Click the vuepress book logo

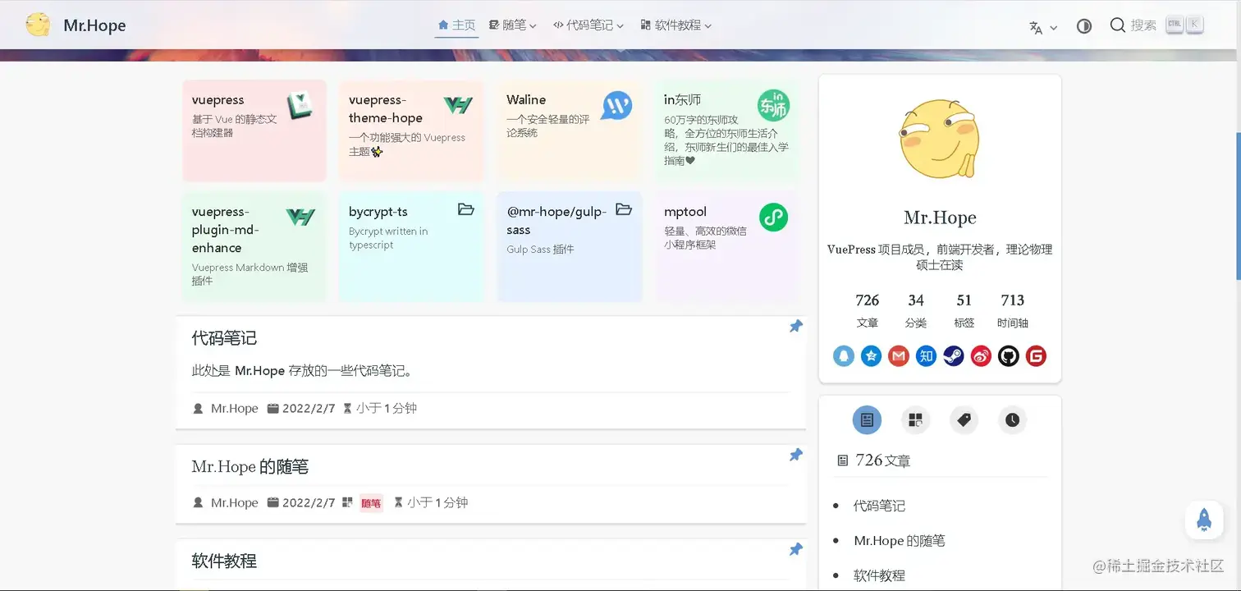(300, 105)
